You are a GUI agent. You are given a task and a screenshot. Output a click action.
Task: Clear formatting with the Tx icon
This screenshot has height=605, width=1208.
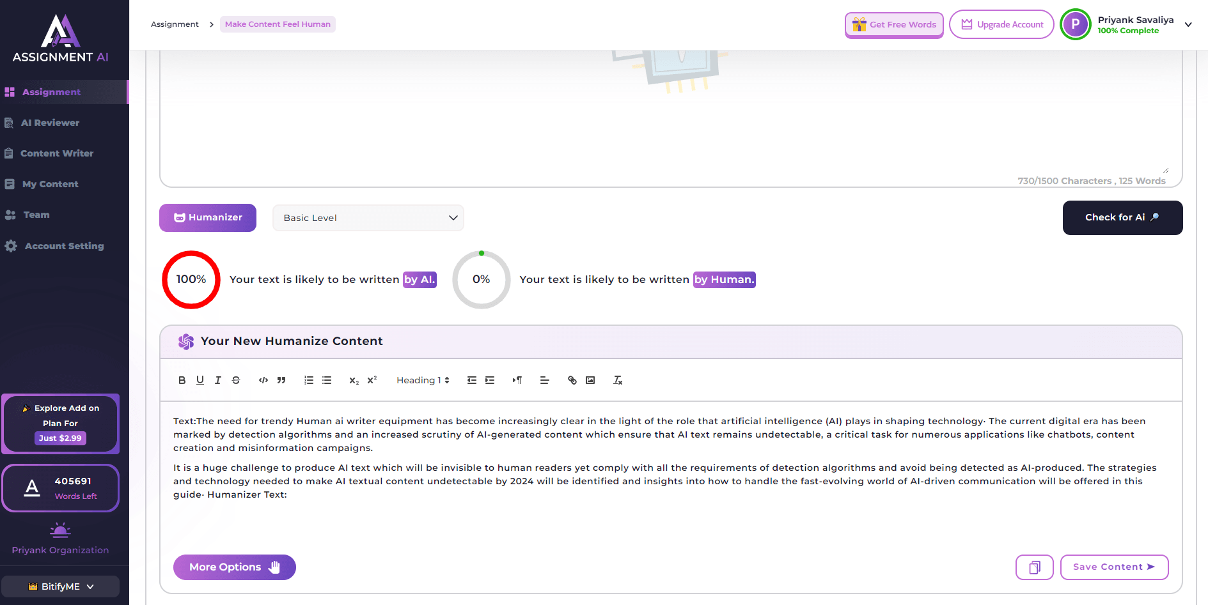coord(617,379)
